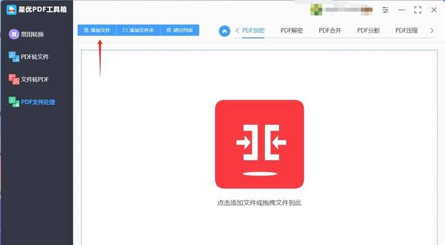Click the red 文件转PDF icon

coord(14,79)
